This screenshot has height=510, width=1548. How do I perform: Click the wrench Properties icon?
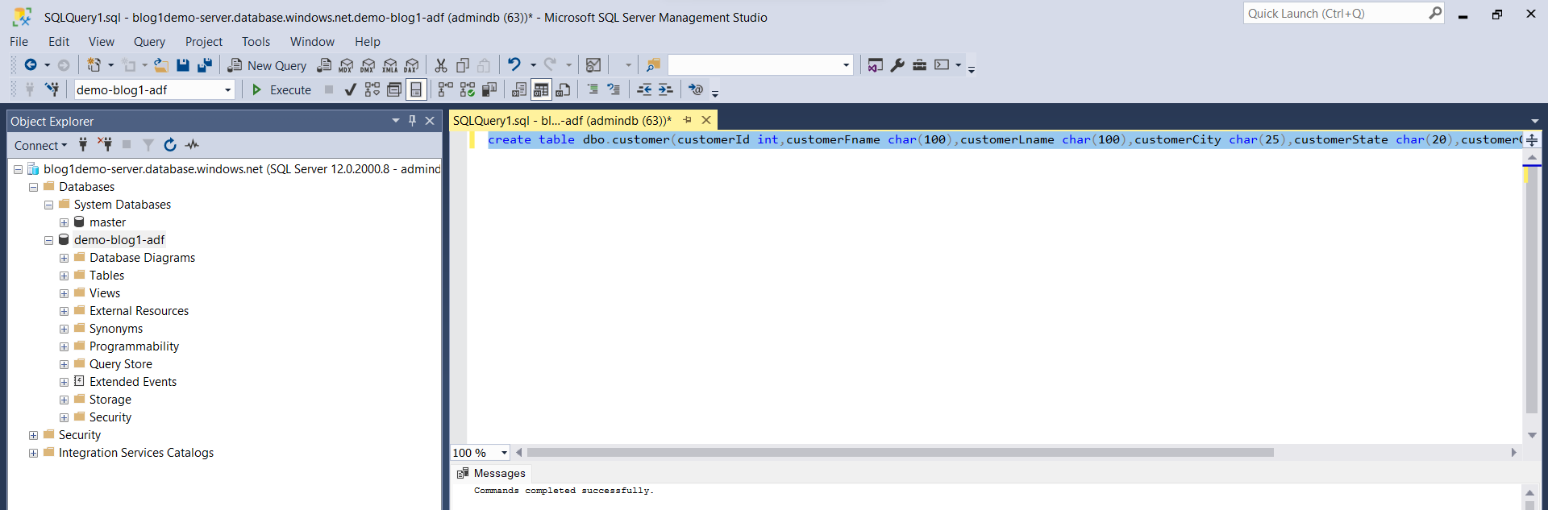(x=897, y=65)
